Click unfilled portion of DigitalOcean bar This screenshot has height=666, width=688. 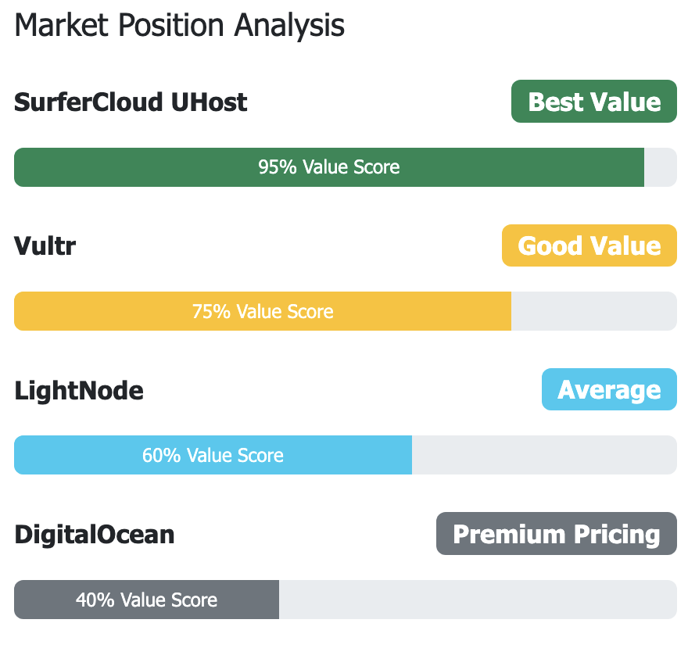[x=478, y=600]
